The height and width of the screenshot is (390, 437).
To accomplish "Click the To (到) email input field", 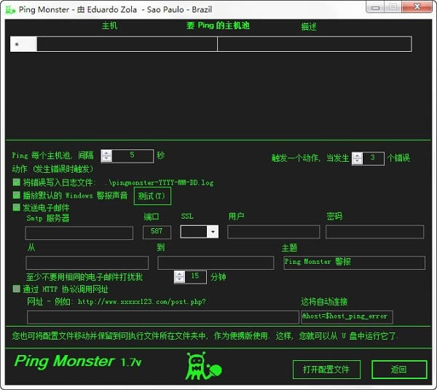I will coord(216,262).
